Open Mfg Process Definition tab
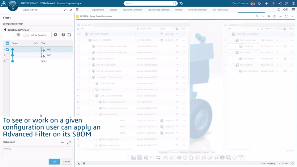297x167 pixels. pos(158,10)
